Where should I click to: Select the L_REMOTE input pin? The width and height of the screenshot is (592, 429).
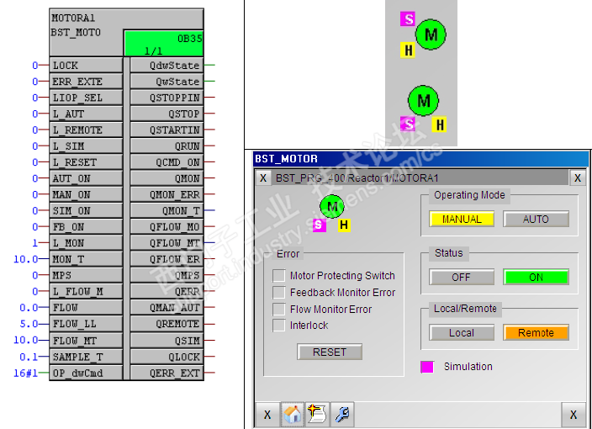(x=86, y=130)
